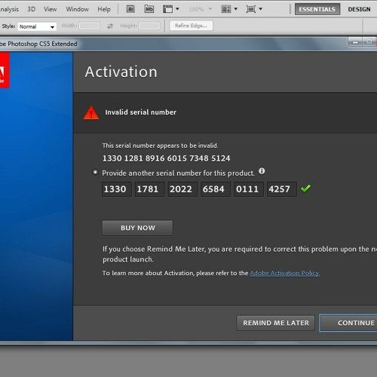Screen dimensions: 377x377
Task: Click the swap width and height icon
Action: [110, 26]
